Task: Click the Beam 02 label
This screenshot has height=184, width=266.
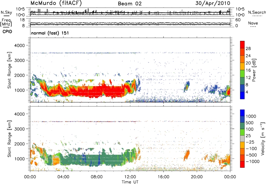Action: pyautogui.click(x=130, y=4)
